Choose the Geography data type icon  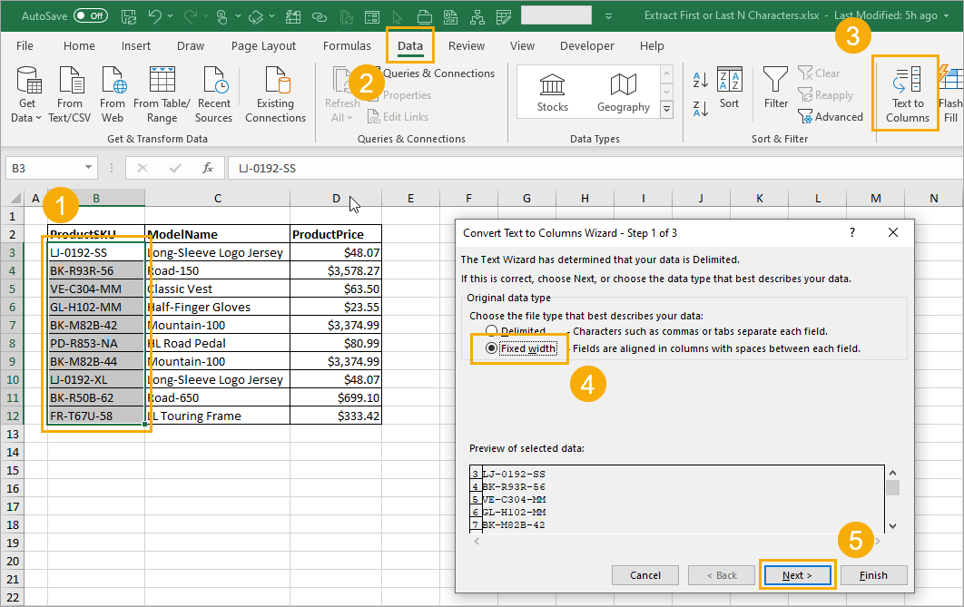click(623, 84)
